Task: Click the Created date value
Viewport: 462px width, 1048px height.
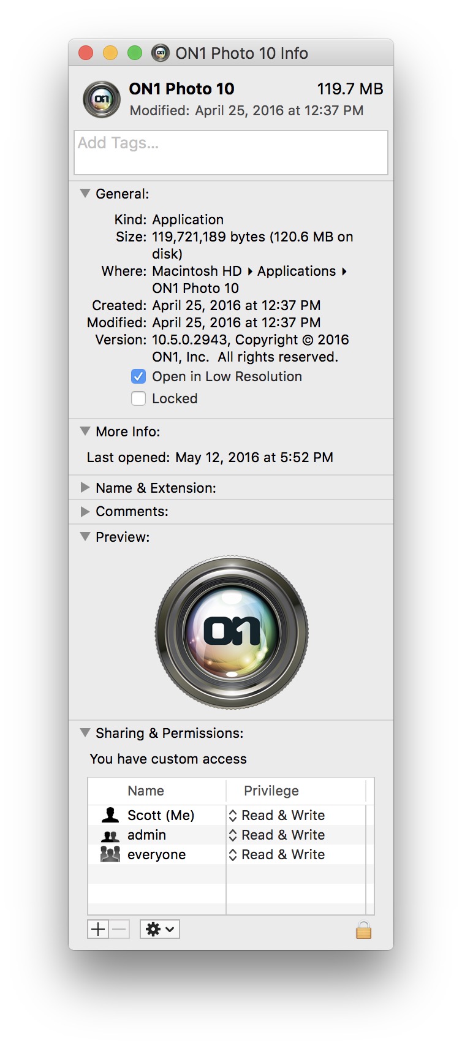Action: (x=236, y=305)
